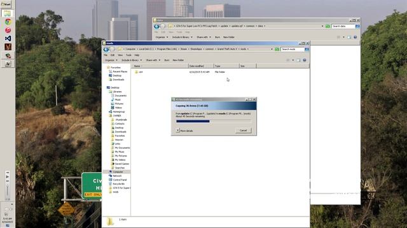Expand the Organize dropdown in mods window
The width and height of the screenshot is (407, 228).
click(111, 60)
